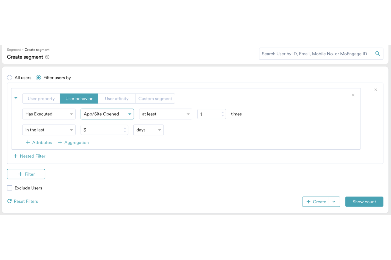Add a Nested Filter
391x260 pixels.
click(x=29, y=156)
